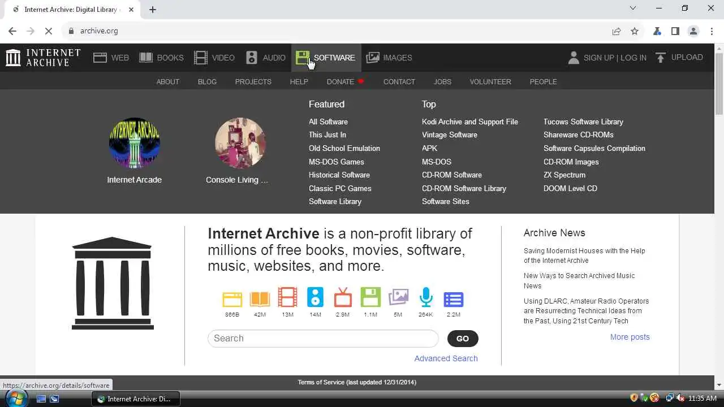Toggle the browser side panel icon
724x407 pixels.
pyautogui.click(x=675, y=31)
